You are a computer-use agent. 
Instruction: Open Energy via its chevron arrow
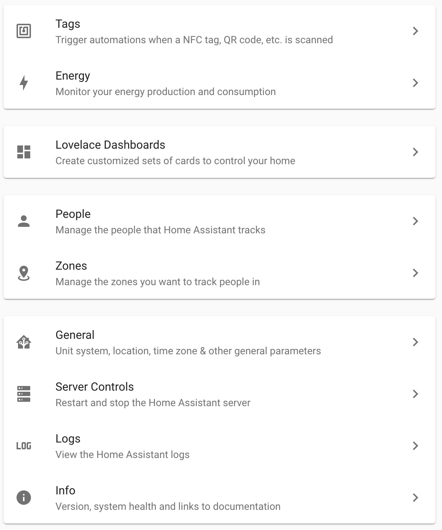click(x=415, y=83)
